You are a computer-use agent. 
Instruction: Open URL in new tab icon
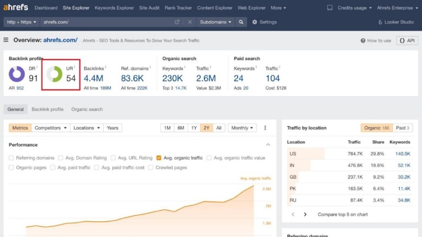[177, 22]
